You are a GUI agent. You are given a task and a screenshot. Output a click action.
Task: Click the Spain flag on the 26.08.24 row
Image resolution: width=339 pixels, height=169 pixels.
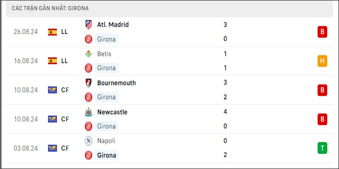coord(52,32)
